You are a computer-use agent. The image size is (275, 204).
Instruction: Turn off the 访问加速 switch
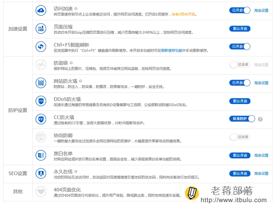(x=240, y=10)
